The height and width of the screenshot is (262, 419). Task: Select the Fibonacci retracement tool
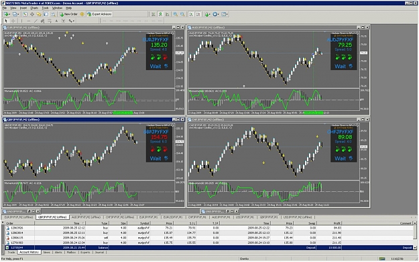tap(50, 21)
